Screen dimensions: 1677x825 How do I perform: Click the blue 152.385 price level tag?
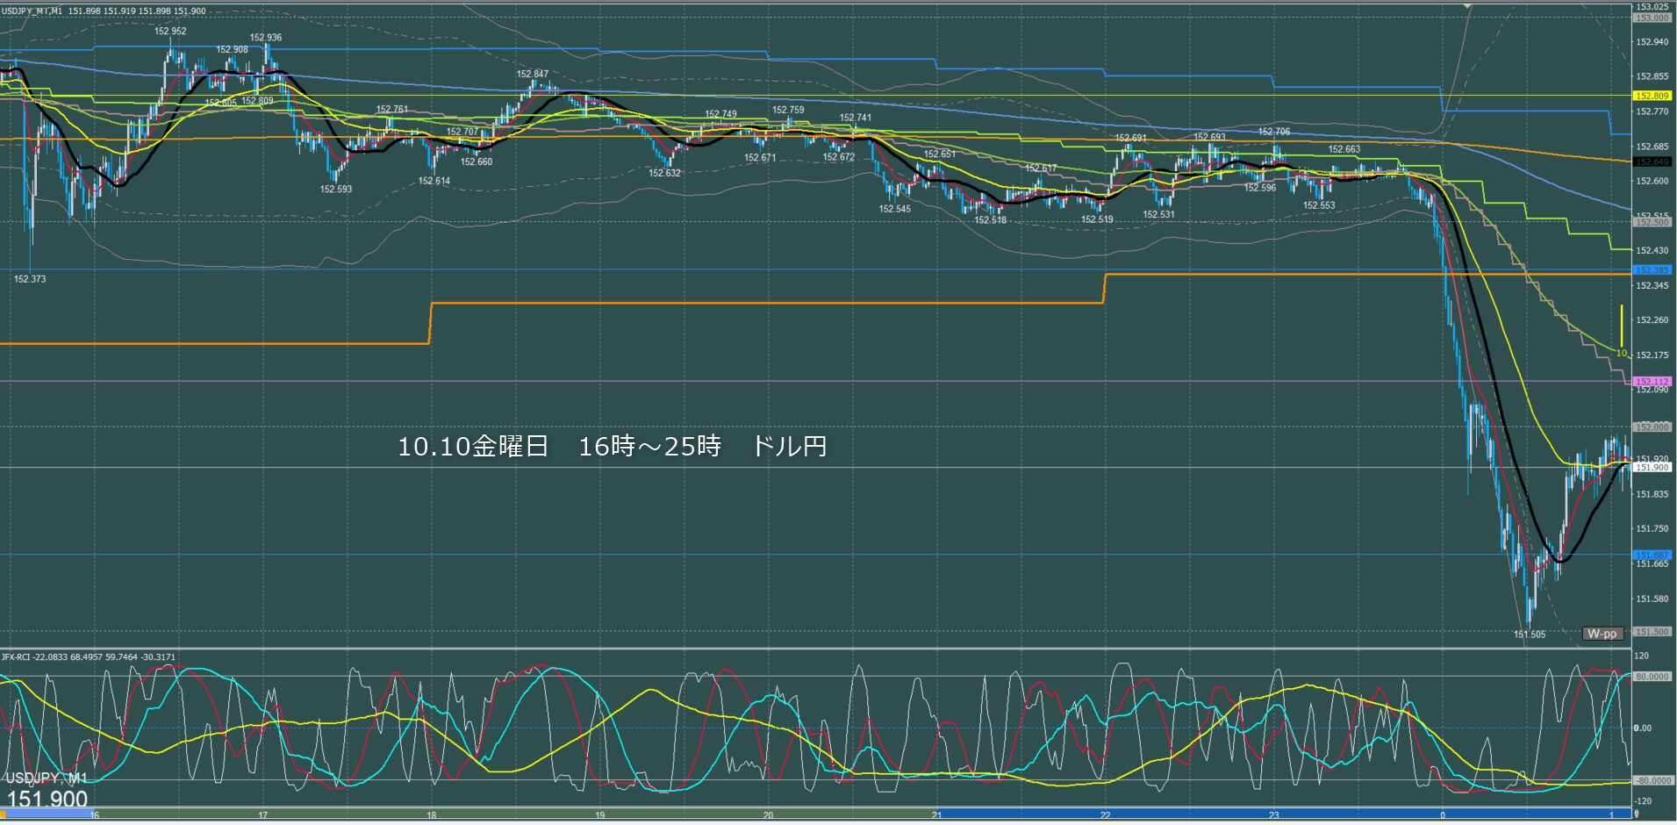(1651, 270)
